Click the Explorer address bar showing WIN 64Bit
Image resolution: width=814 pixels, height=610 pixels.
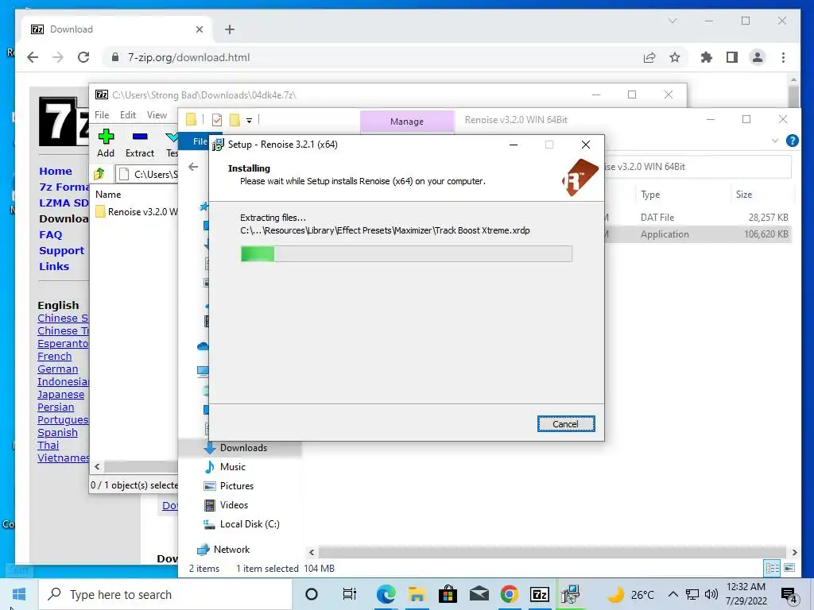coord(697,167)
